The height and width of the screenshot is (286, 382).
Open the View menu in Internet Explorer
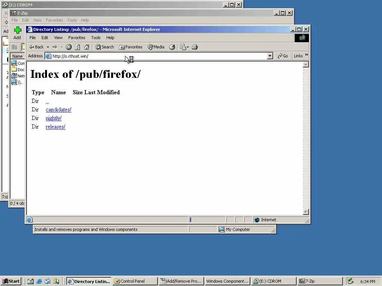click(58, 38)
